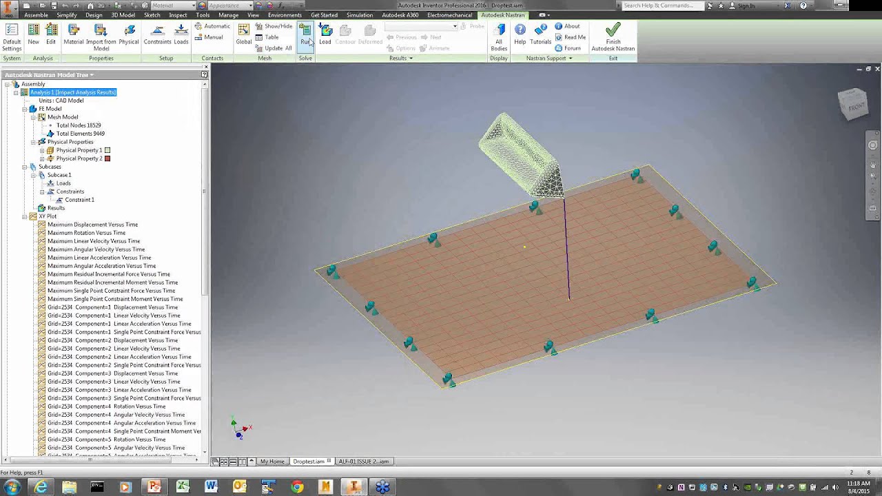This screenshot has width=882, height=496.
Task: Collapse the Subcase 1 tree node
Action: click(x=33, y=175)
